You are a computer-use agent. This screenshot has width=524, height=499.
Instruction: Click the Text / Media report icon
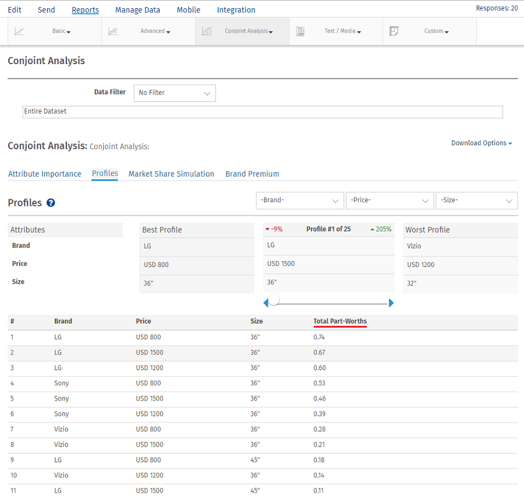click(300, 31)
